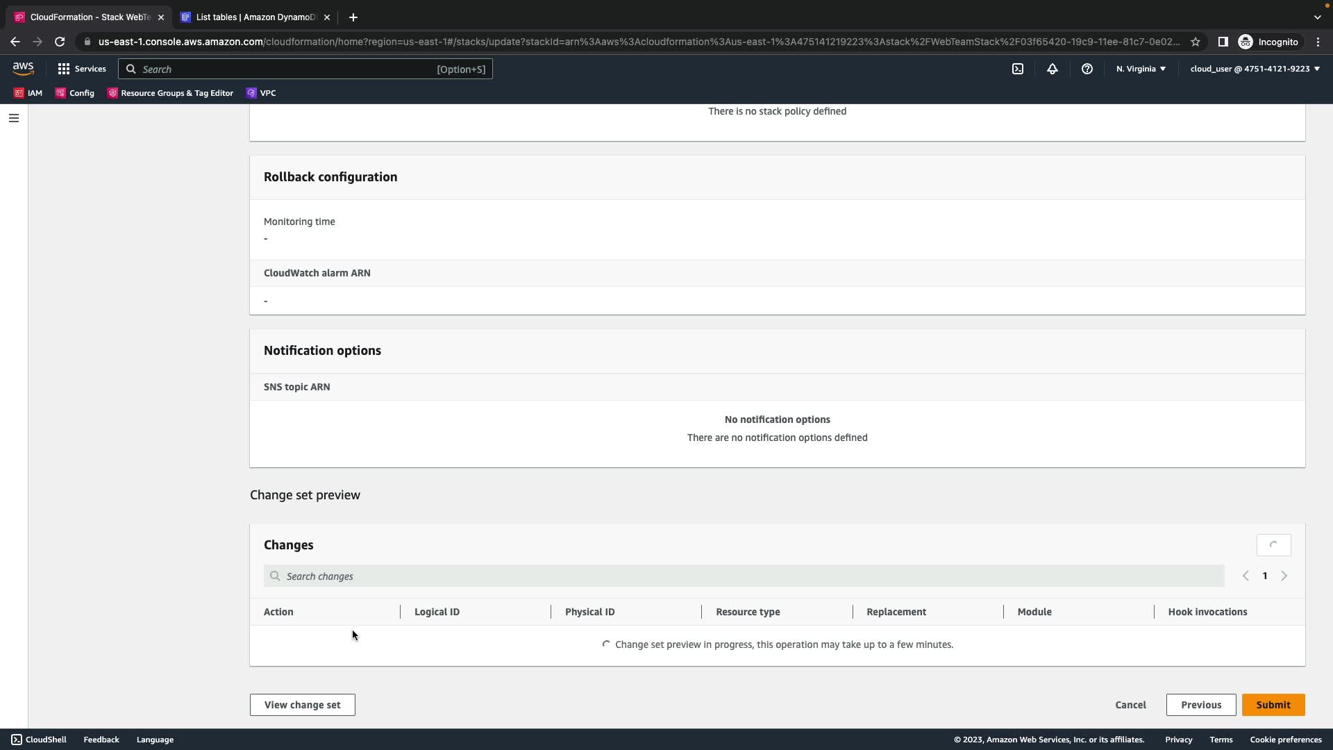Click the help question mark icon

pos(1087,69)
